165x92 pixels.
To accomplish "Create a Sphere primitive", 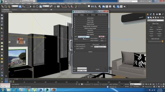I will click(151, 30).
